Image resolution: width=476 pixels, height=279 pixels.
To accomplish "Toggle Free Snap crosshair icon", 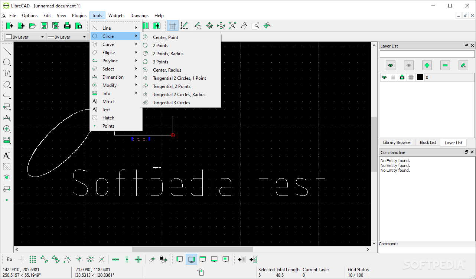I will click(x=21, y=259).
